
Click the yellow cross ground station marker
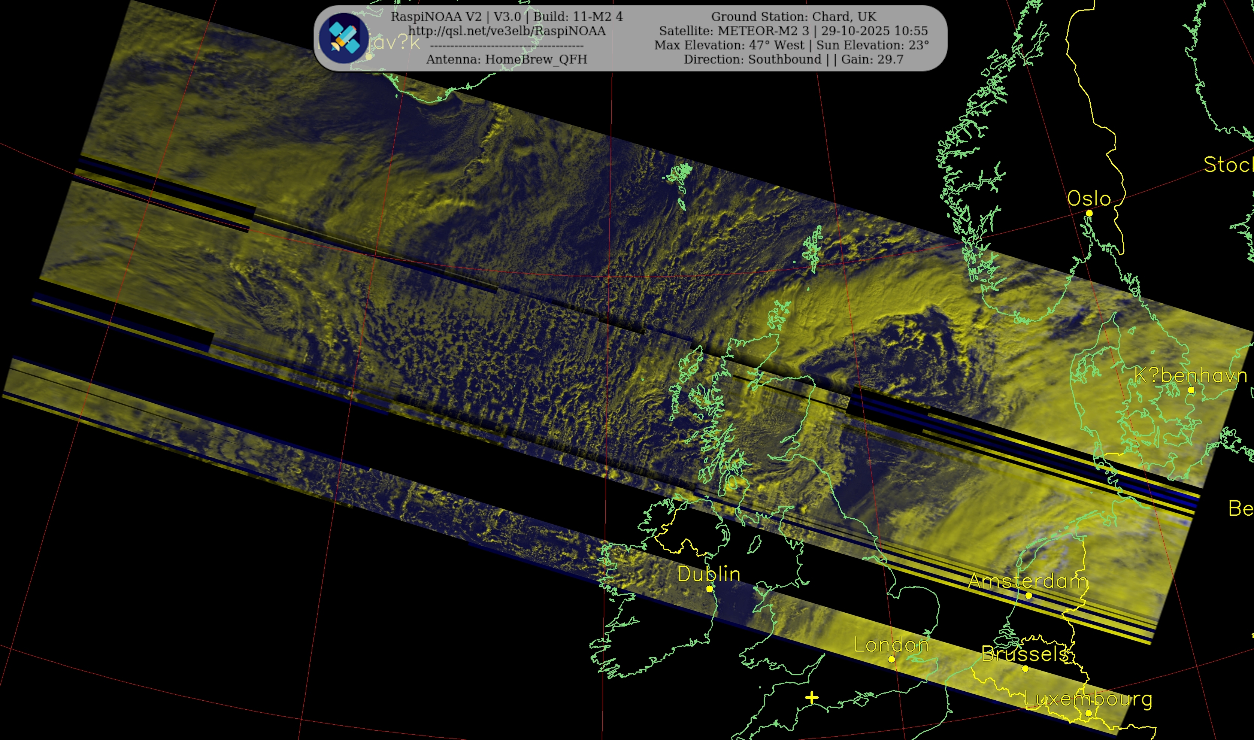812,697
